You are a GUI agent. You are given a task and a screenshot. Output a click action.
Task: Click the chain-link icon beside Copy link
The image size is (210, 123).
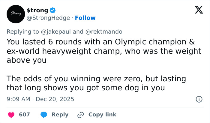tap(80, 115)
